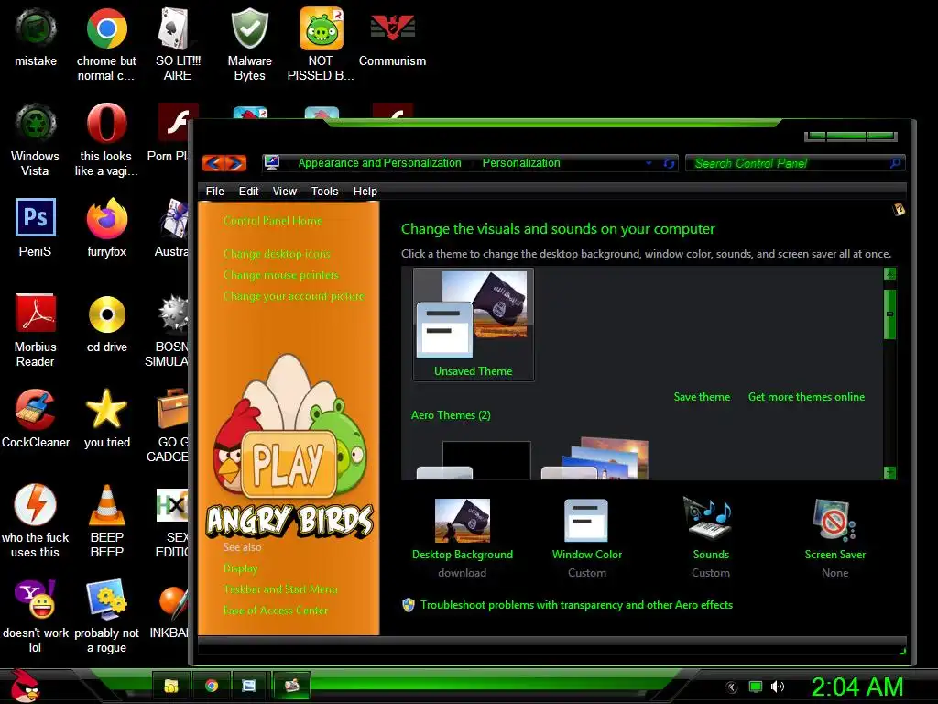Click the Angry Birds start button
The height and width of the screenshot is (704, 938).
click(25, 686)
